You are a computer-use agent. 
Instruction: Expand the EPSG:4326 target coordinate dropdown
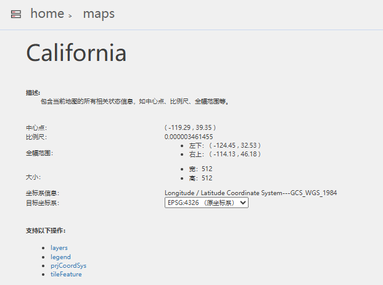pyautogui.click(x=207, y=203)
